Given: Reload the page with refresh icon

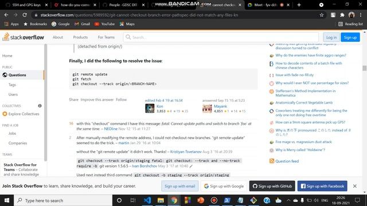Looking at the screenshot, I should coord(25,15).
